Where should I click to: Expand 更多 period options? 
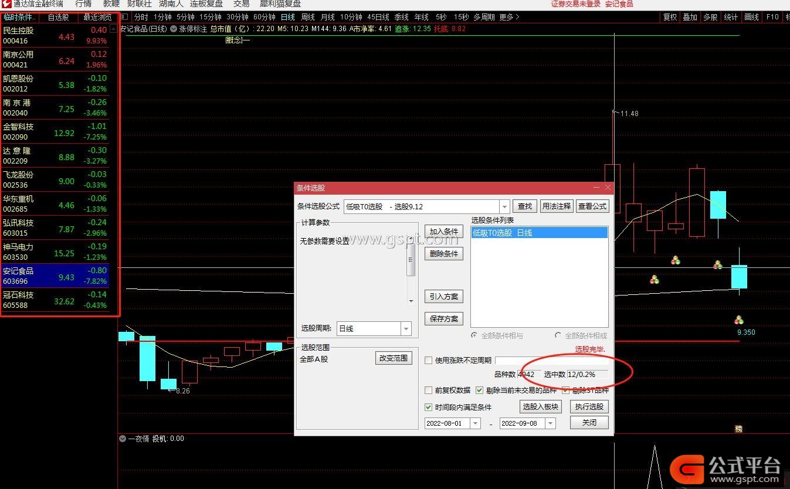tap(509, 17)
